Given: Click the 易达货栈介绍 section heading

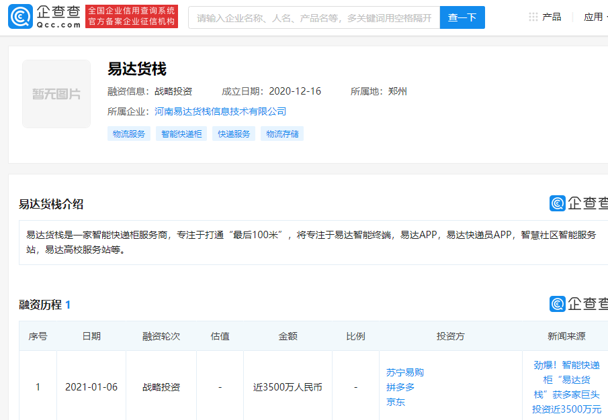Looking at the screenshot, I should [51, 204].
